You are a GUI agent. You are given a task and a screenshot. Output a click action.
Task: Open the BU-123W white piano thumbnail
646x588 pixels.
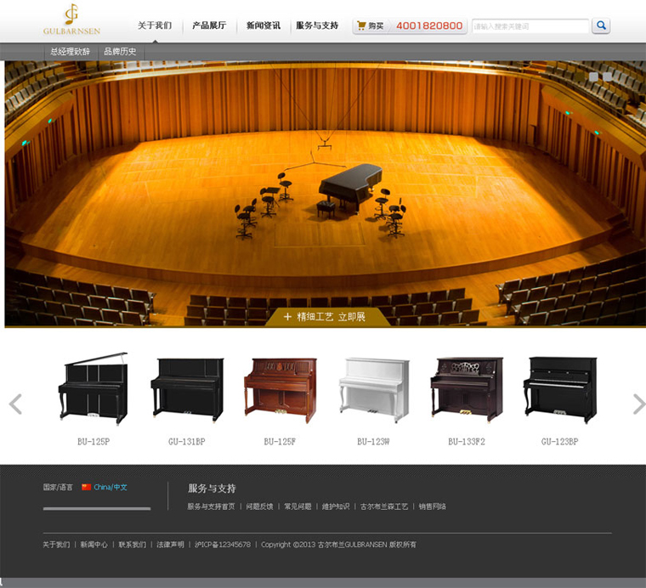click(373, 390)
